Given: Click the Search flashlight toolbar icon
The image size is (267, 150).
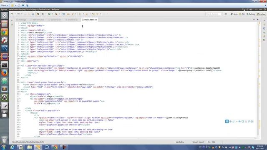Looking at the screenshot, I should (73, 14).
